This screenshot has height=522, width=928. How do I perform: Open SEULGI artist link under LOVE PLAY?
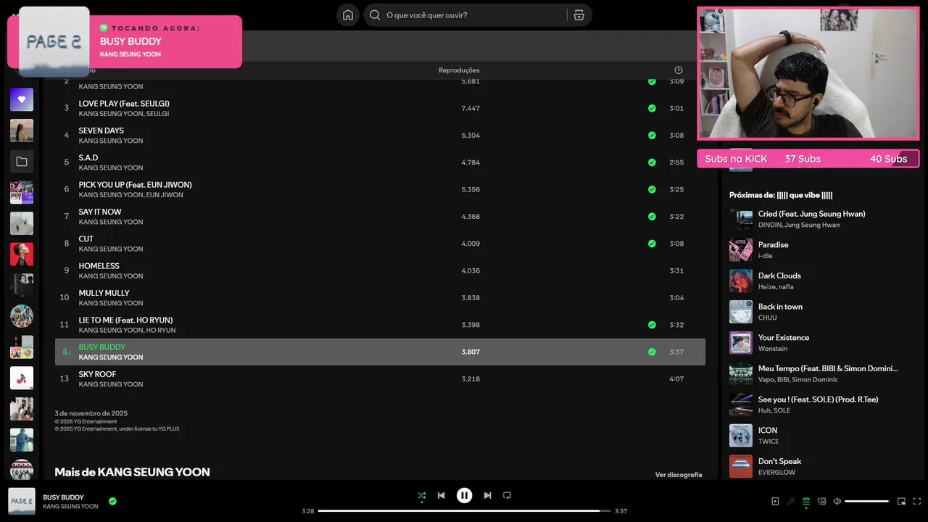[157, 114]
